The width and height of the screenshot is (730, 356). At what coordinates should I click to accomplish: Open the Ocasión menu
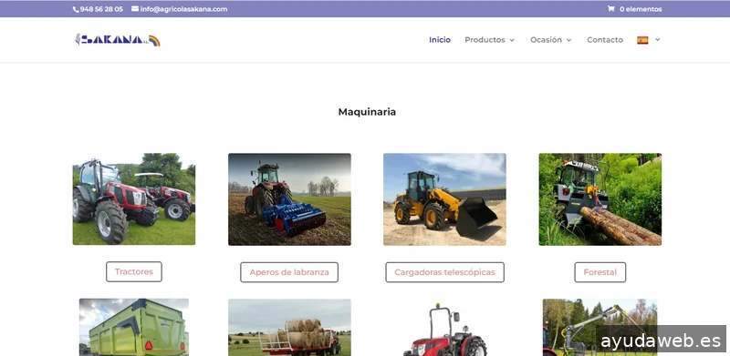pyautogui.click(x=546, y=40)
